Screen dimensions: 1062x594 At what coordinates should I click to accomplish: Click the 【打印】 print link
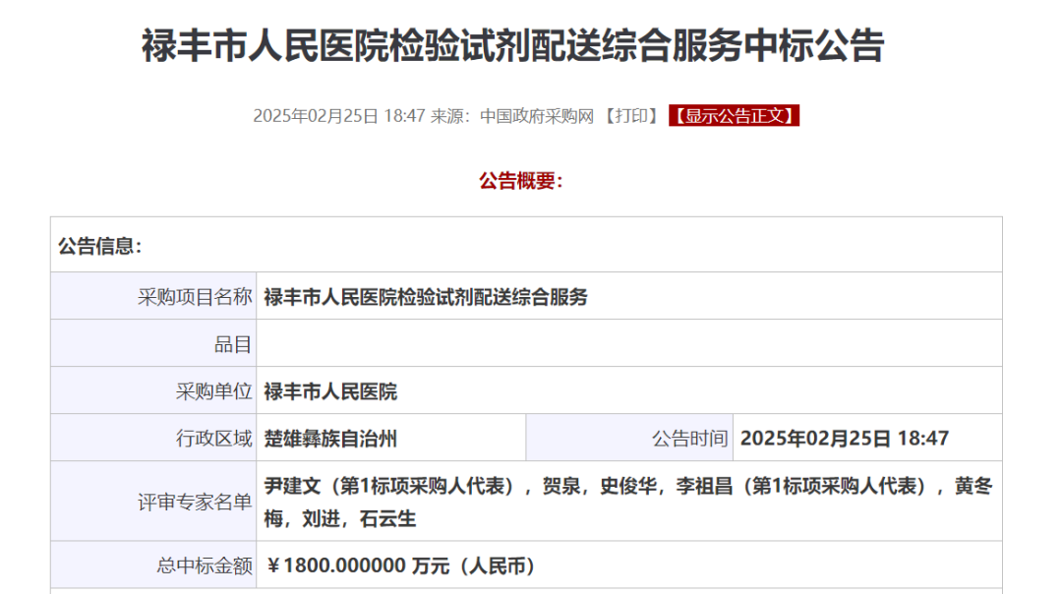(630, 116)
